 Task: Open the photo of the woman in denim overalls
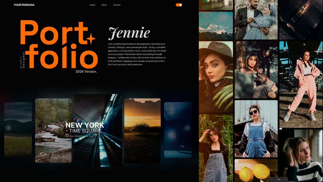tap(256, 129)
